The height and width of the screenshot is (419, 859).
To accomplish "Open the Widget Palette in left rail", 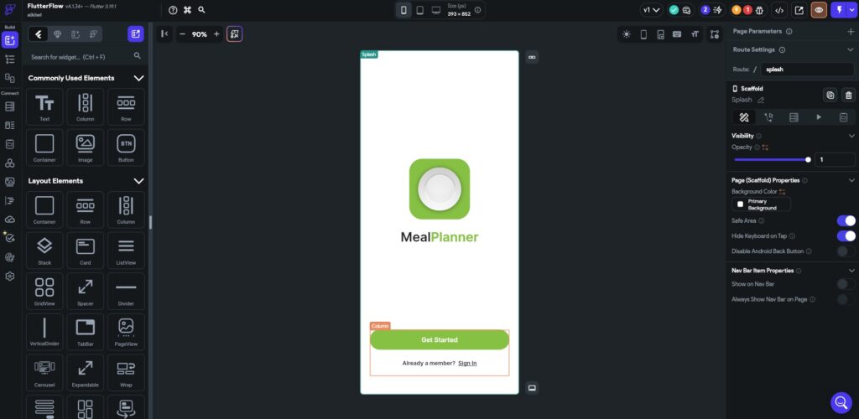I will point(9,40).
